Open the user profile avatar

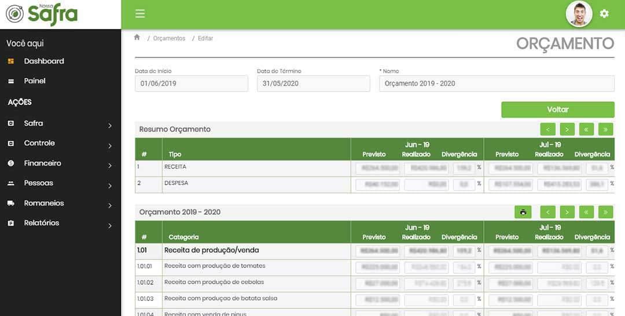(579, 14)
